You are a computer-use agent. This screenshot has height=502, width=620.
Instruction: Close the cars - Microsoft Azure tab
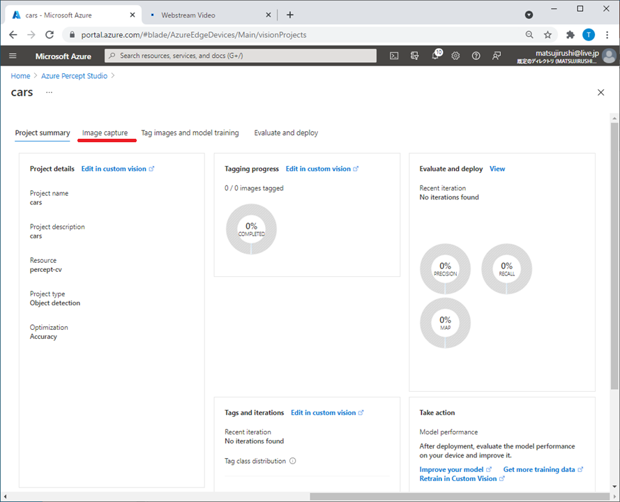[133, 15]
